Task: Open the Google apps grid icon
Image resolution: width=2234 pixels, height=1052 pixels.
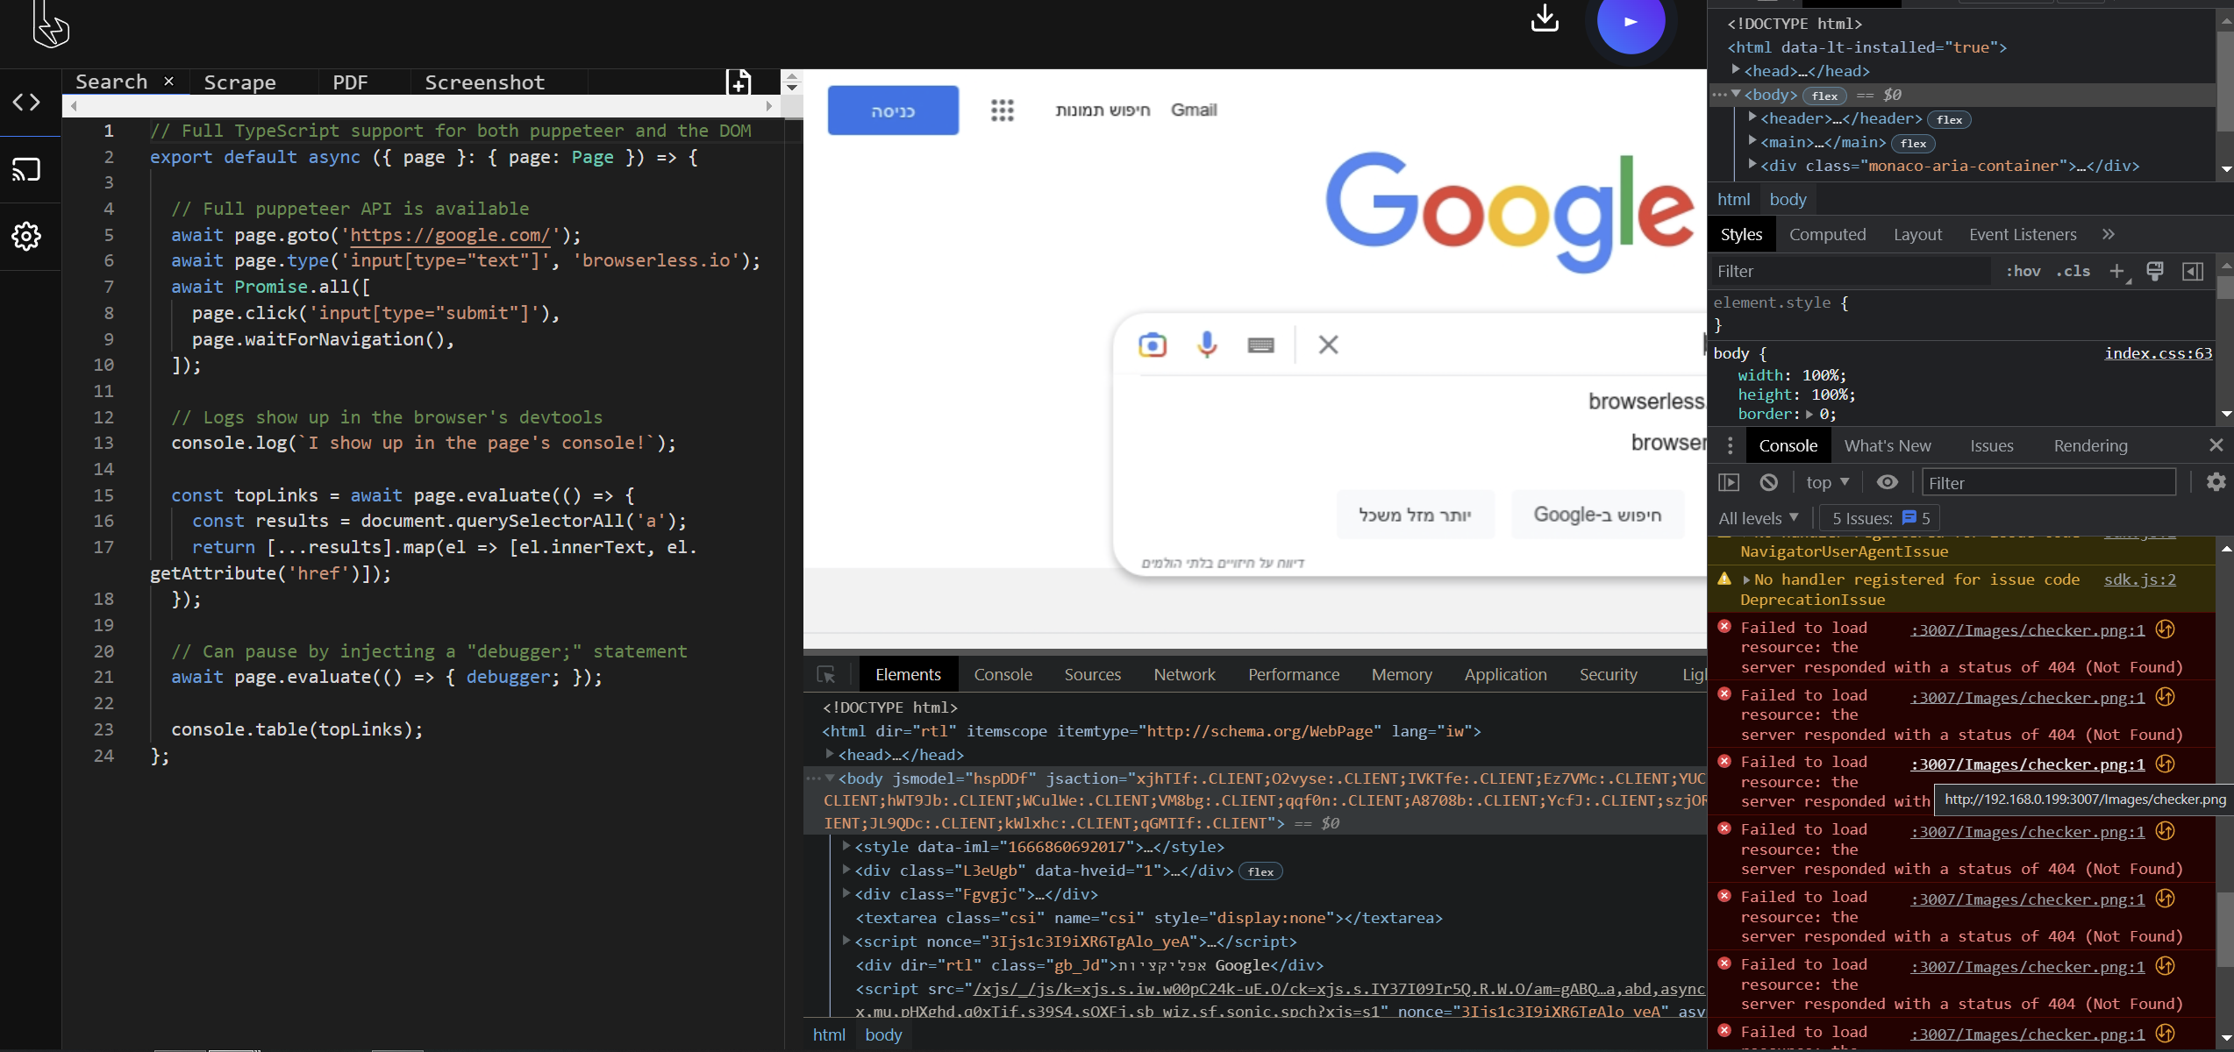Action: (x=1003, y=110)
